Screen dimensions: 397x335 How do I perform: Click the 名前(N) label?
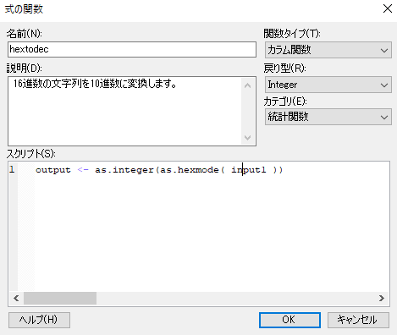pyautogui.click(x=25, y=34)
